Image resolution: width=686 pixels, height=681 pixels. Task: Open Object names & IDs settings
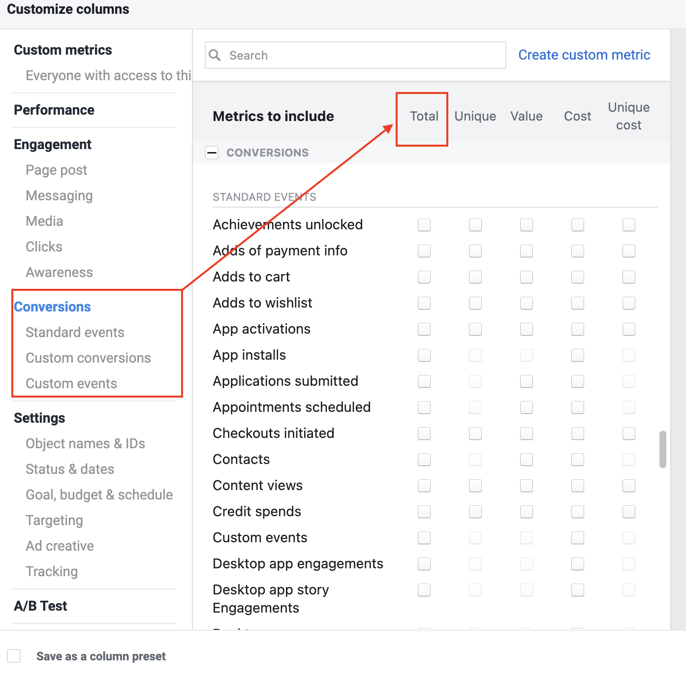tap(85, 443)
